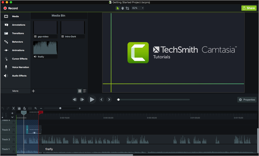The image size is (259, 156).
Task: Hide Track 2 with eye icon
Action: [x=14, y=137]
